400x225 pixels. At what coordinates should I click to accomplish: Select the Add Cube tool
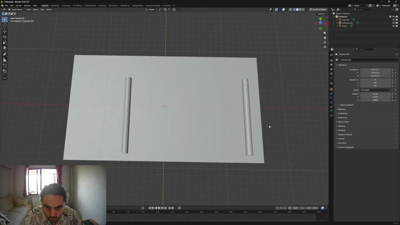click(5, 66)
